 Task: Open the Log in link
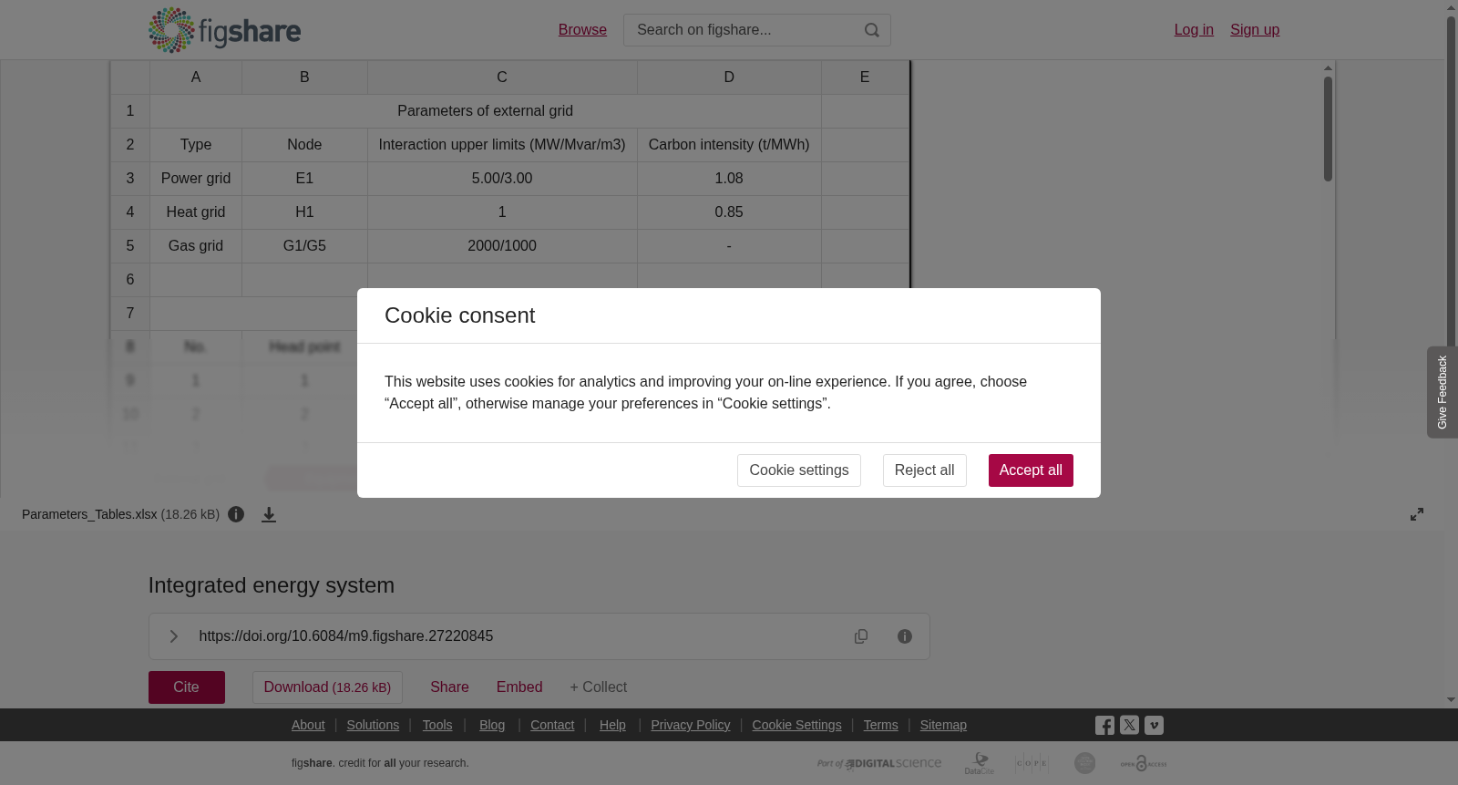[1194, 30]
